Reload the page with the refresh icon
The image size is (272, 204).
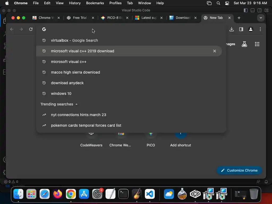[31, 29]
